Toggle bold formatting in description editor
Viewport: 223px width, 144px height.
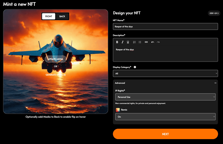tap(117, 42)
